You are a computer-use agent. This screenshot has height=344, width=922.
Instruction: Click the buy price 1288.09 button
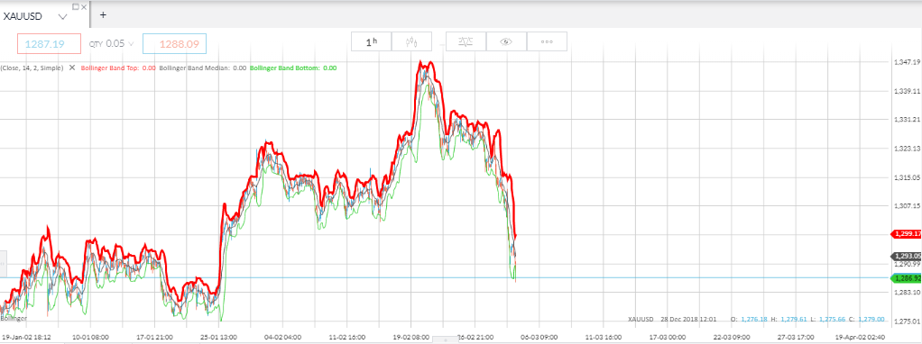point(175,43)
